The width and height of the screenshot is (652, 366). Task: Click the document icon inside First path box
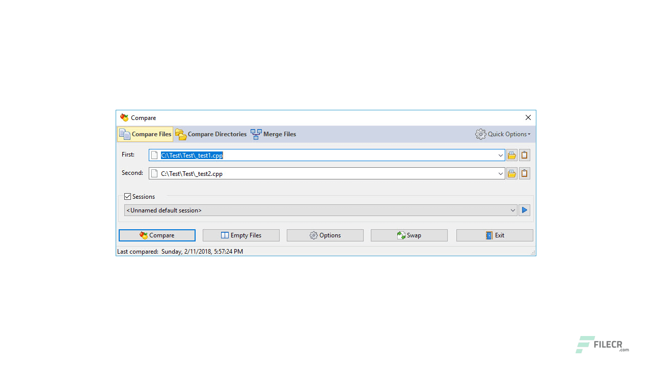[x=154, y=155]
